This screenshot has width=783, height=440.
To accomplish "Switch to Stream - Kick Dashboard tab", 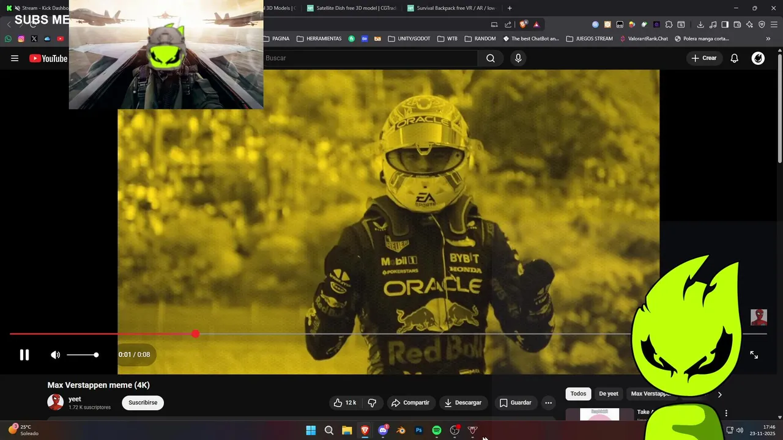I will [x=37, y=8].
